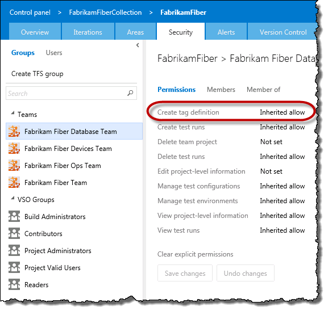Click the Fabrikam Fiber Ops Team icon
Screen dimensions: 328x311
click(14, 165)
